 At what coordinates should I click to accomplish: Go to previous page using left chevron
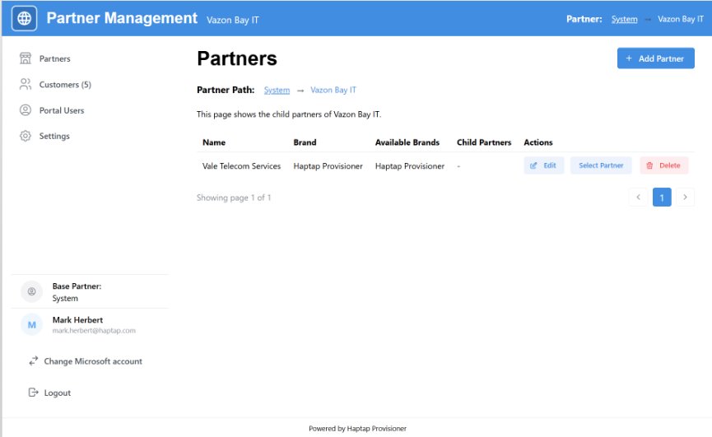click(638, 198)
